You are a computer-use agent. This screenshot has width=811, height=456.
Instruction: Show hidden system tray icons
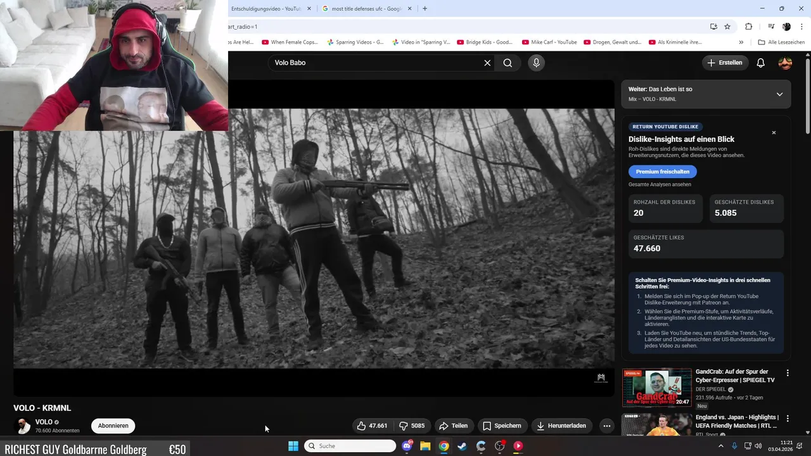point(721,446)
